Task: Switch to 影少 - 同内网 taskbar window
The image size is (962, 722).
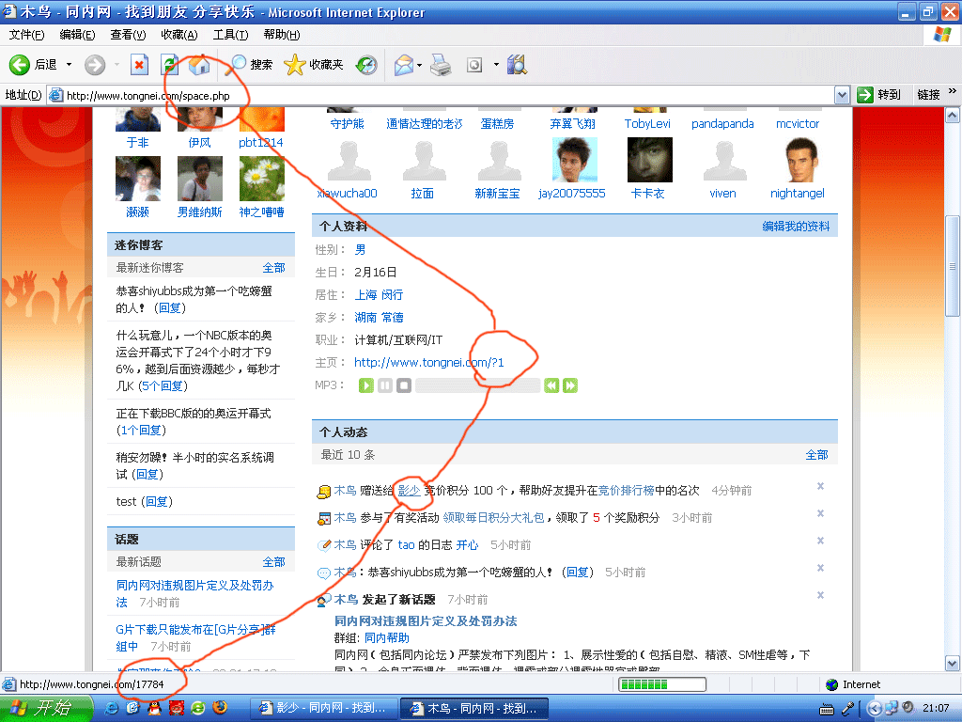Action: pos(324,709)
